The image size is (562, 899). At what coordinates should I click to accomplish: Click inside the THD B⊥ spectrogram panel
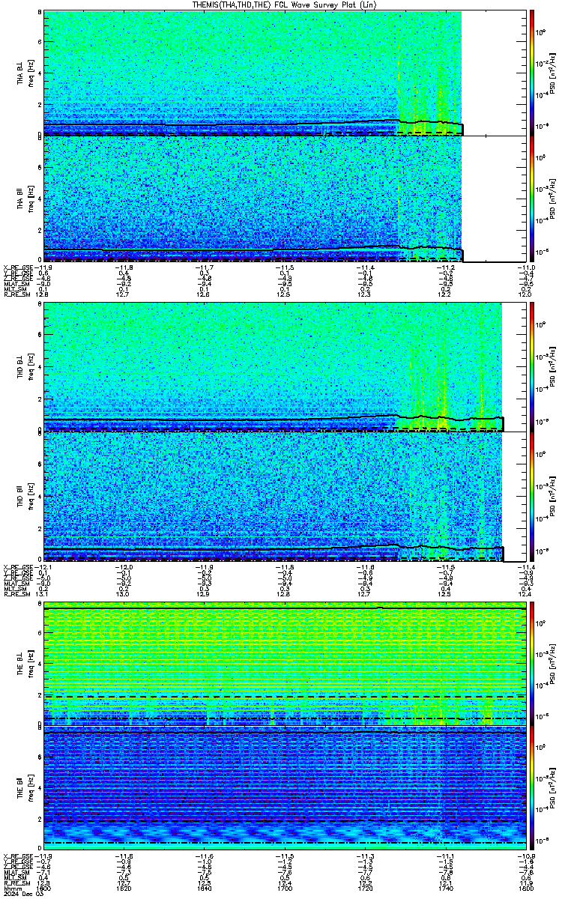point(285,367)
